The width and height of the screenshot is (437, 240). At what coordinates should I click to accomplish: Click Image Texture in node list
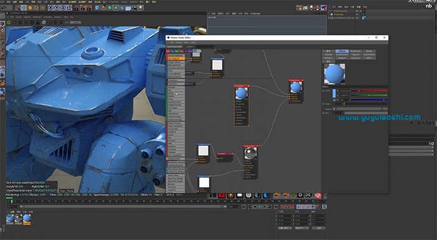(x=176, y=62)
